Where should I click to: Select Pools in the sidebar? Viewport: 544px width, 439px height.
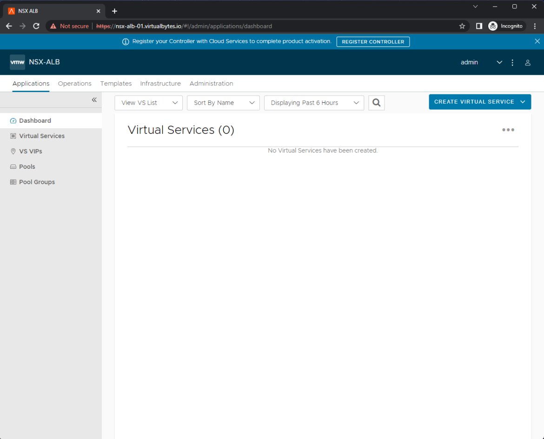27,166
